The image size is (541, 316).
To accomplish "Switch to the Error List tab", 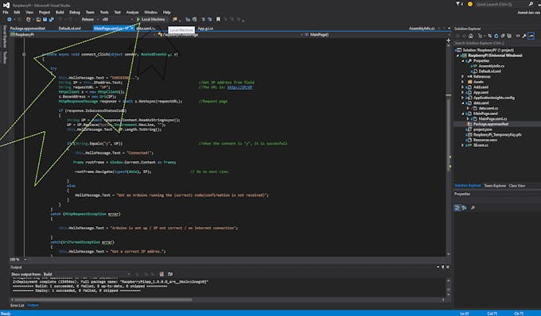I will point(18,306).
